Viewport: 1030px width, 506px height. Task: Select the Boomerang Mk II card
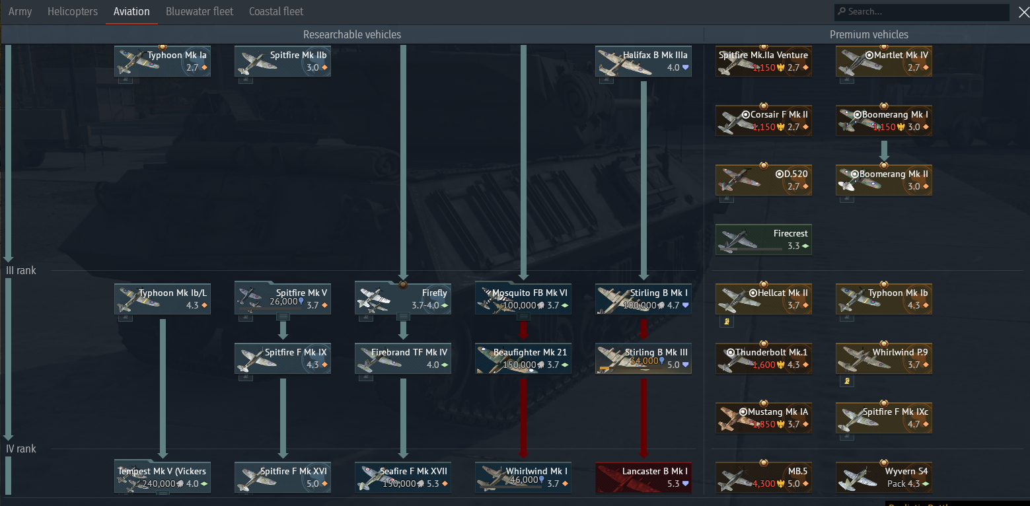(x=884, y=180)
